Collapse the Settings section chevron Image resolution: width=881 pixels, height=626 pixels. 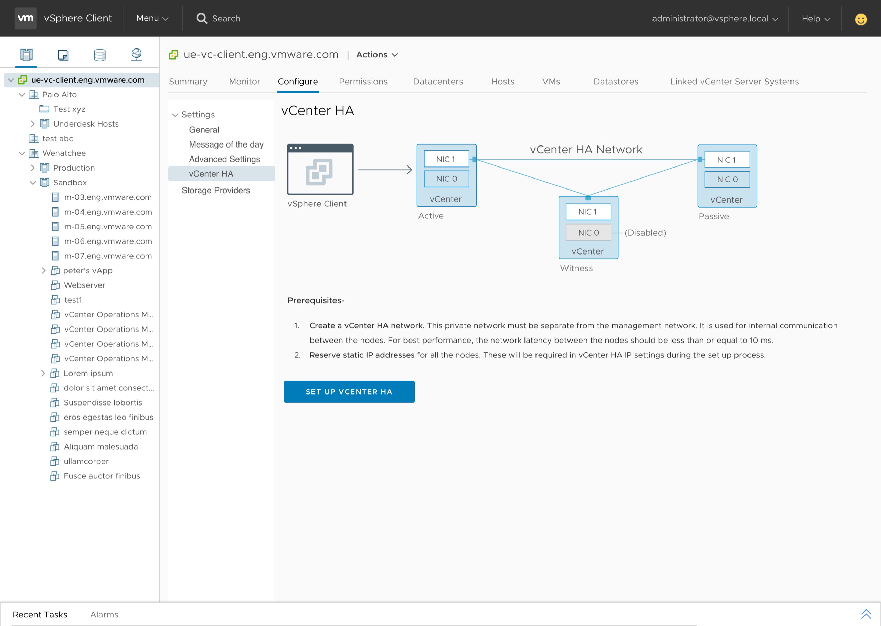175,115
